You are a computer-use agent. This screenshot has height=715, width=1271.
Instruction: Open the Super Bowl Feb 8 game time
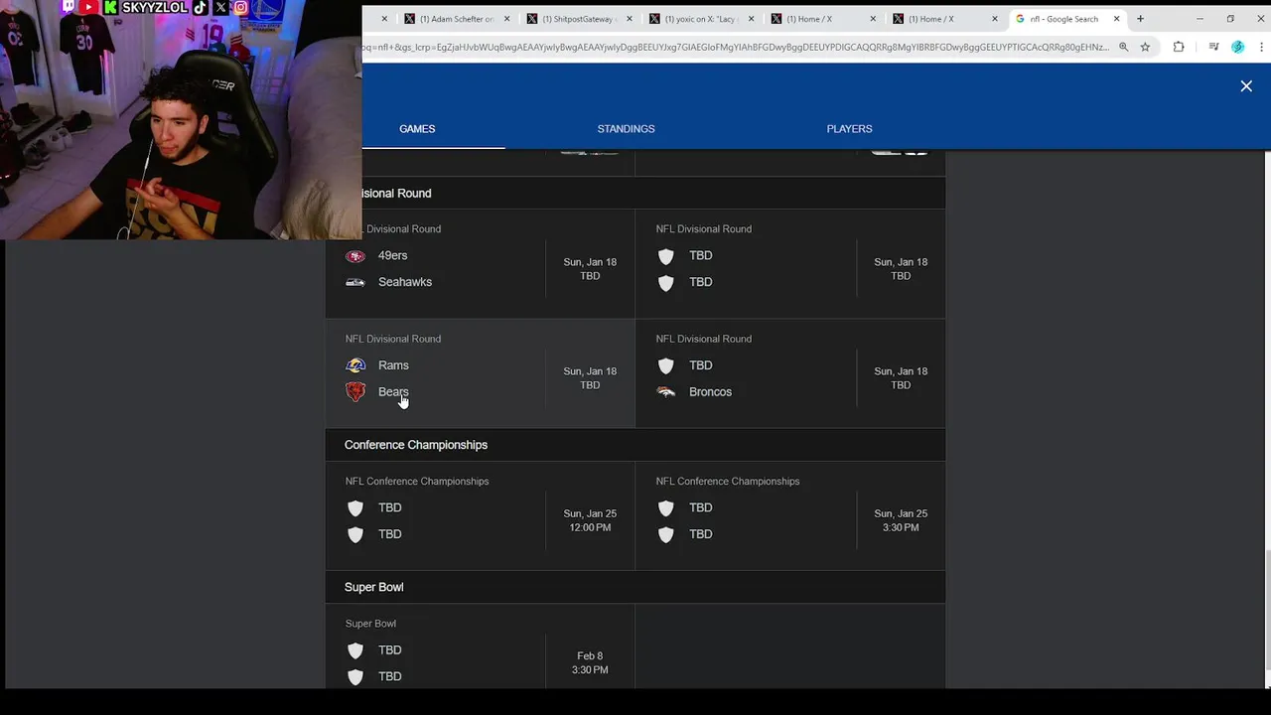[590, 662]
